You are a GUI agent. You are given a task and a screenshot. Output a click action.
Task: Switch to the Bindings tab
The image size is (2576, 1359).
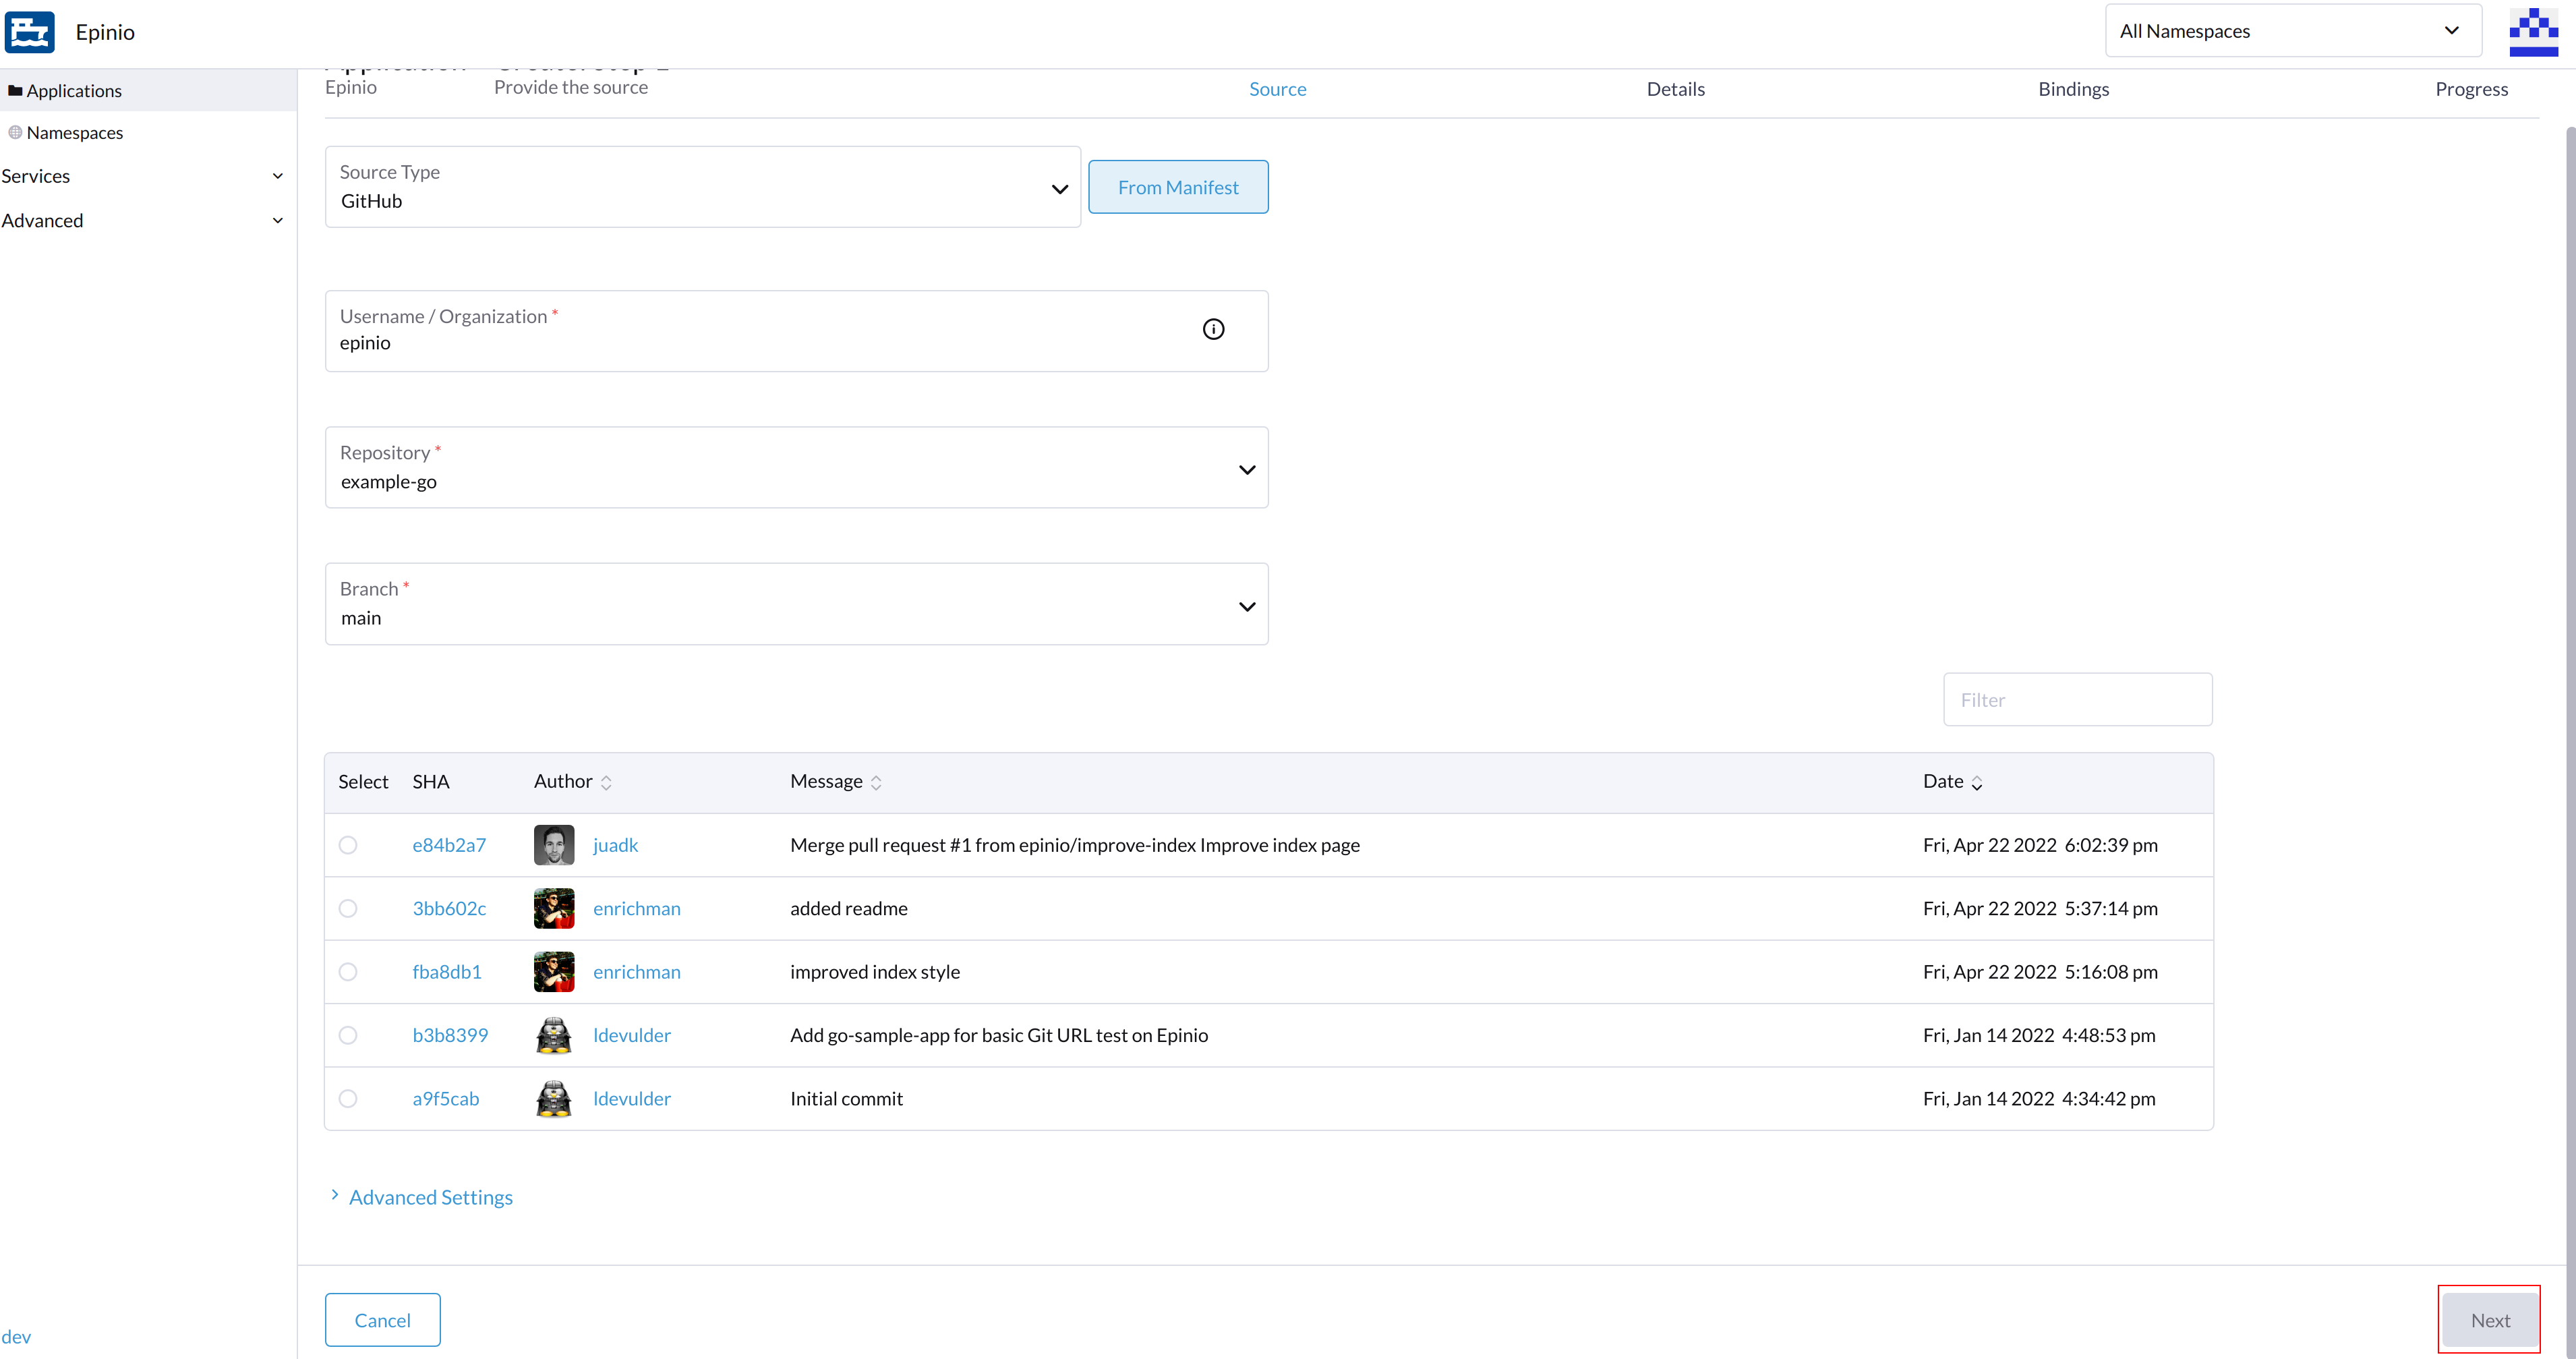(2073, 89)
